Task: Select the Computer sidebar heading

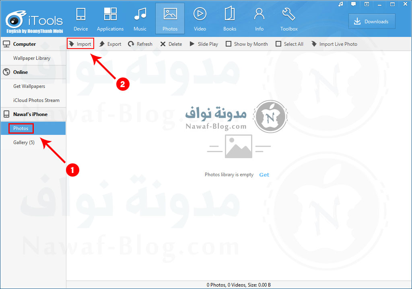Action: (33, 44)
